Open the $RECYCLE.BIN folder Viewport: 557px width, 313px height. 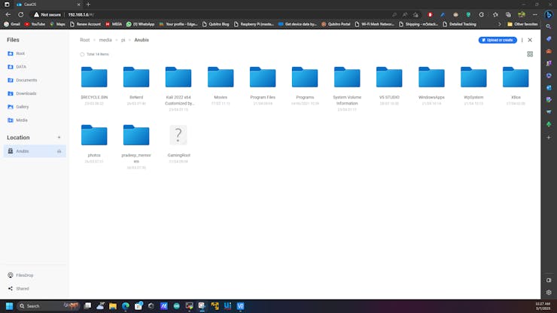pos(94,77)
